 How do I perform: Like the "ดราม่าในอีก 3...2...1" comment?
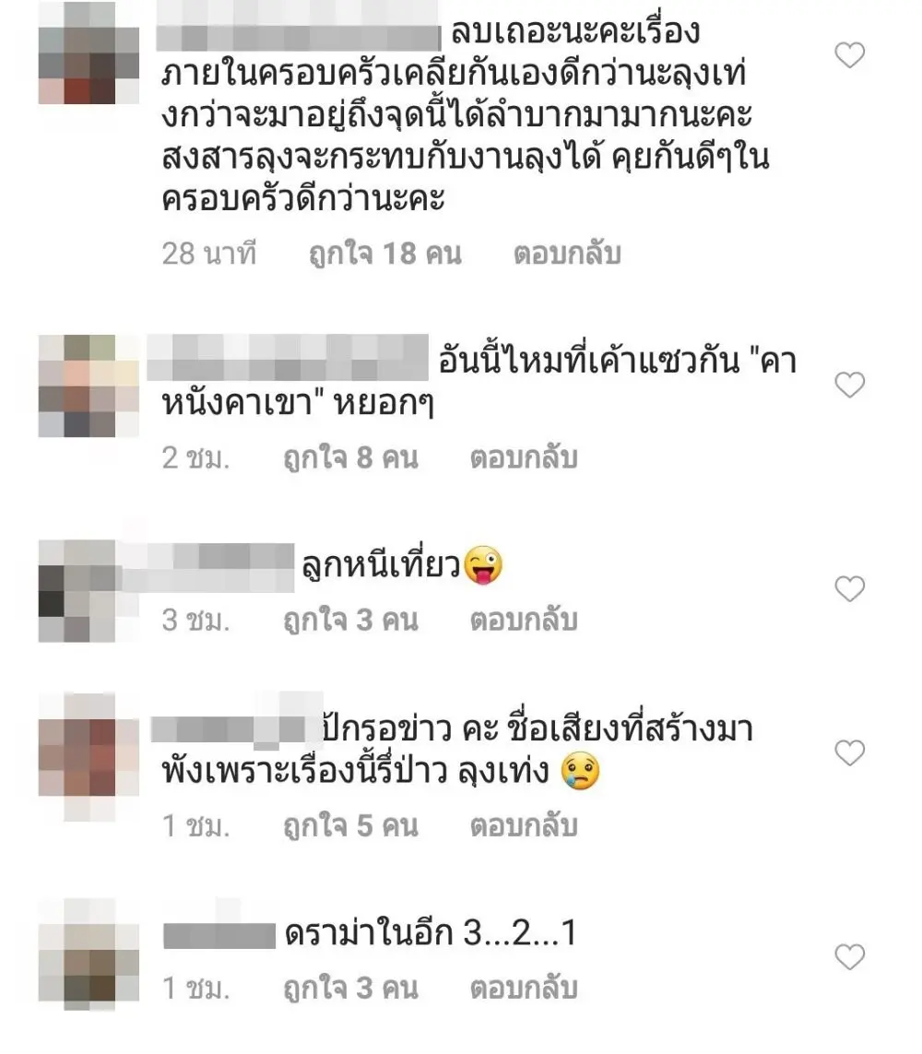pyautogui.click(x=849, y=956)
